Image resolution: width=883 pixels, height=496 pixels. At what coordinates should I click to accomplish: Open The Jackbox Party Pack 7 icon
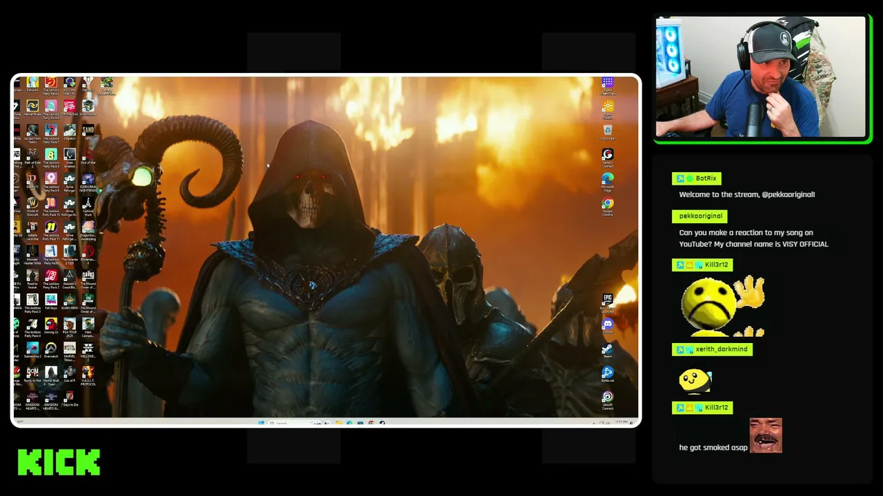(51, 134)
